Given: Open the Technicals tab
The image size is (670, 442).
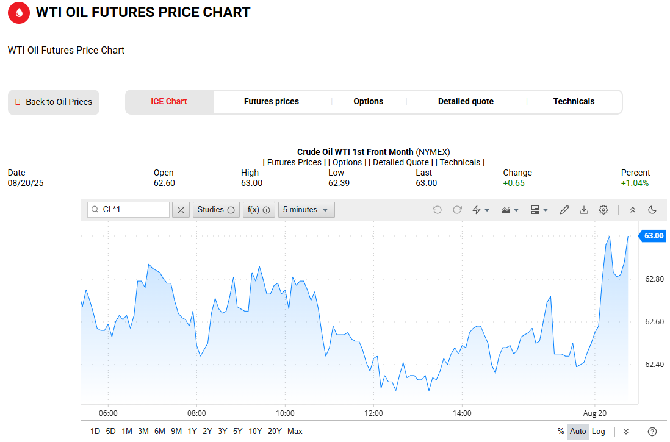Looking at the screenshot, I should click(574, 102).
